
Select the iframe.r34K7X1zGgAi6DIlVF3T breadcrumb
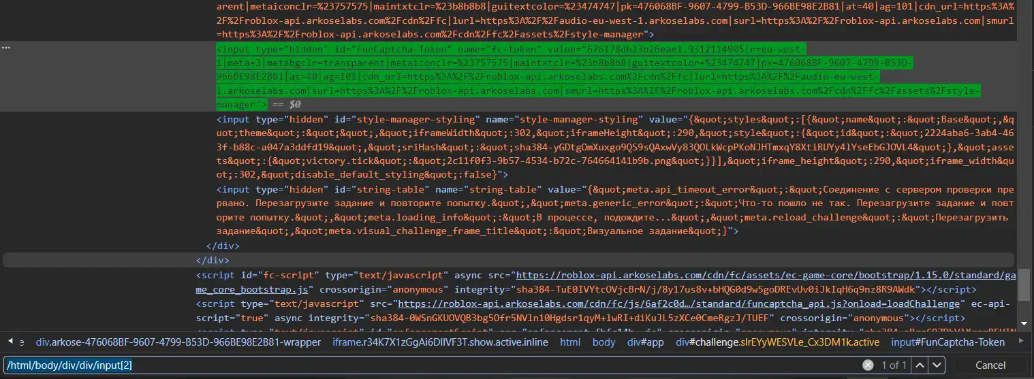(x=441, y=342)
